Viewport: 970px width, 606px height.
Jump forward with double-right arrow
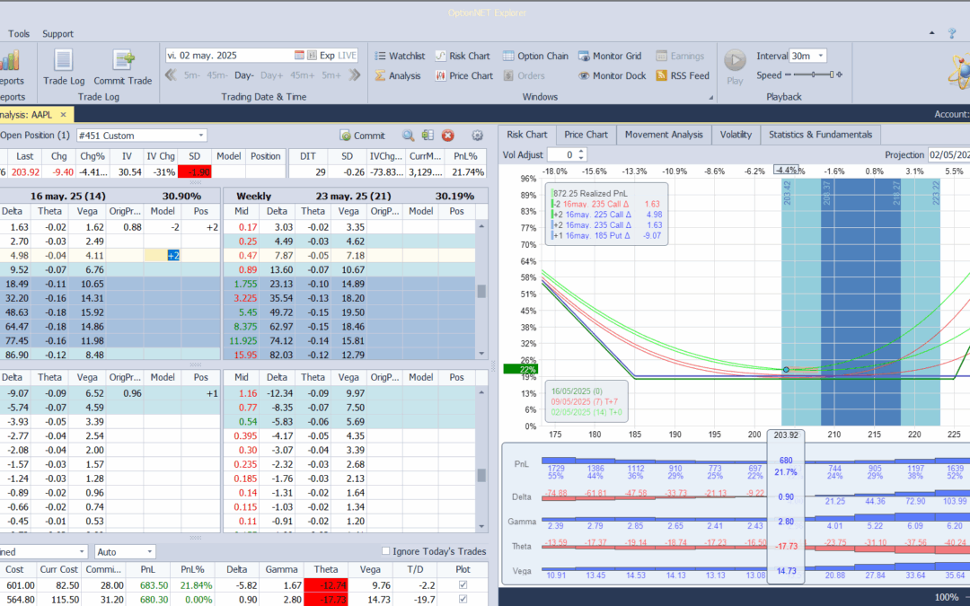354,75
